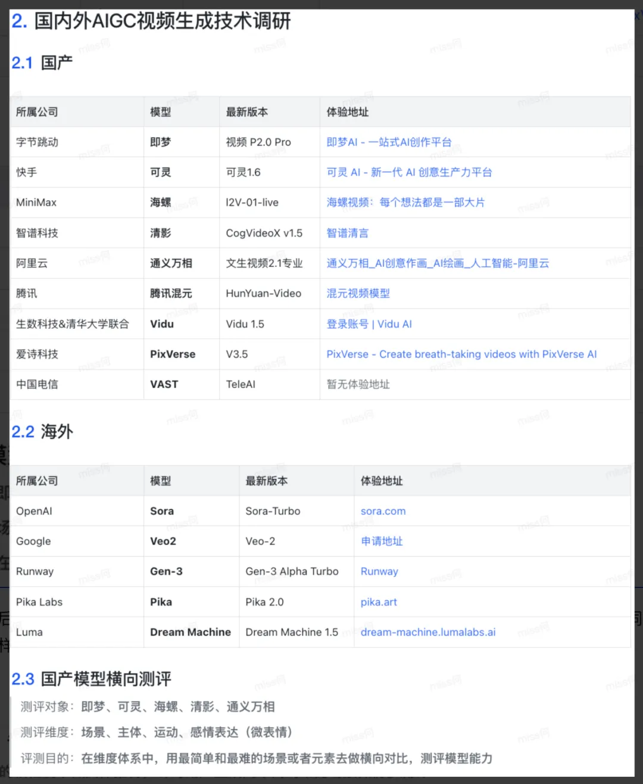Screen dimensions: 643x784
Task: Select the Gen-3 model cell
Action: pyautogui.click(x=192, y=571)
